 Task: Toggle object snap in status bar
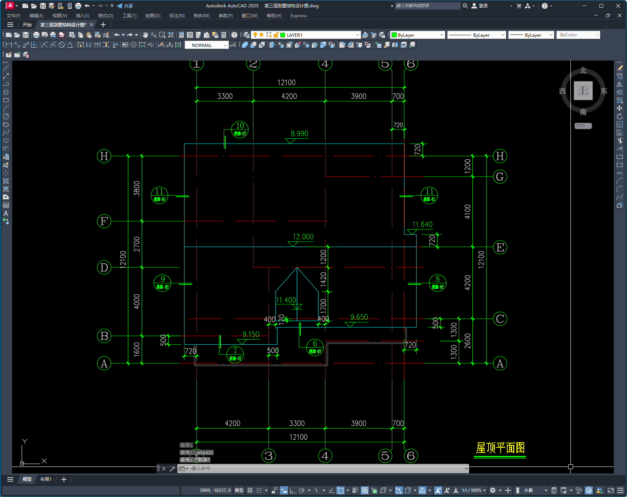point(340,490)
